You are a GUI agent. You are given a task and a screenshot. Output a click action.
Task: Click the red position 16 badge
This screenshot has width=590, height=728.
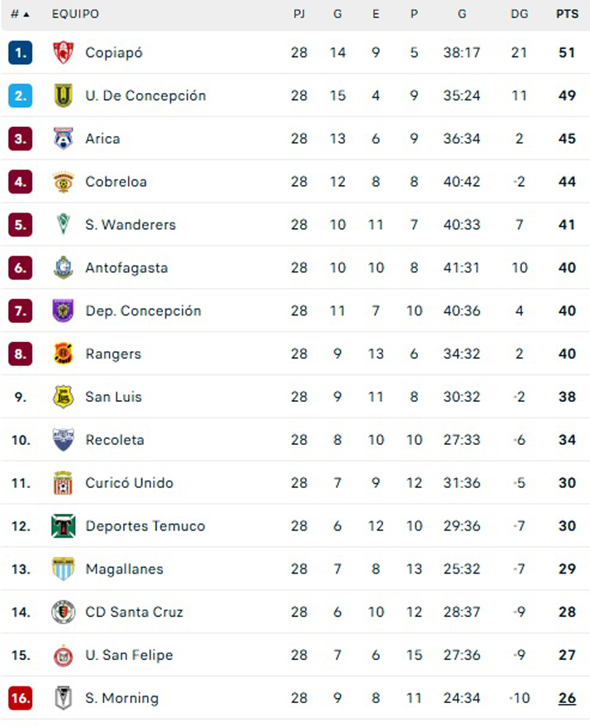pyautogui.click(x=21, y=698)
